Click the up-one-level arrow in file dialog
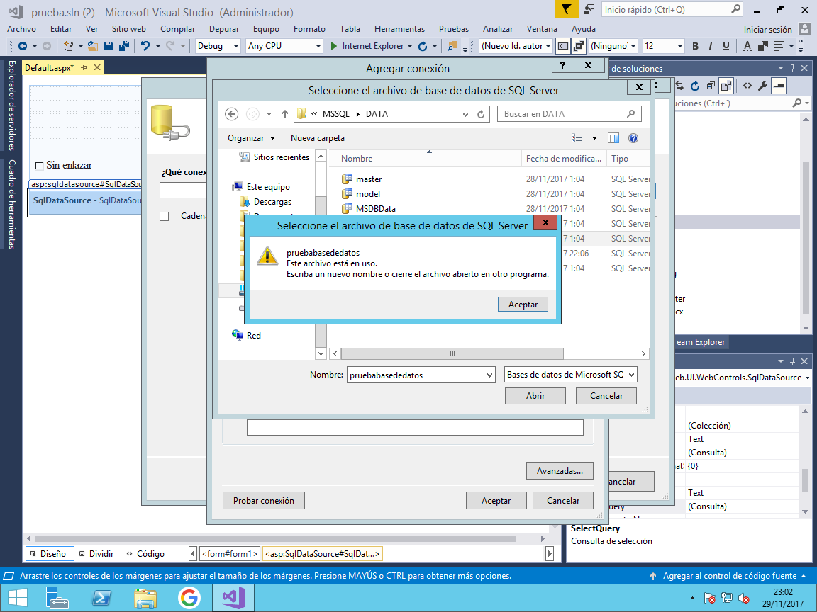 (284, 114)
